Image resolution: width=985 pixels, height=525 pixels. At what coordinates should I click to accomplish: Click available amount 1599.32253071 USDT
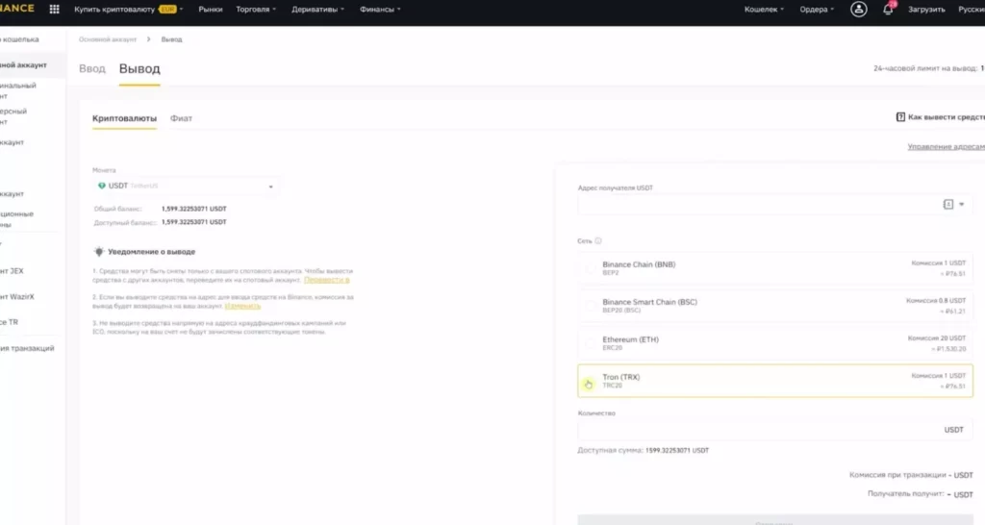coord(677,450)
